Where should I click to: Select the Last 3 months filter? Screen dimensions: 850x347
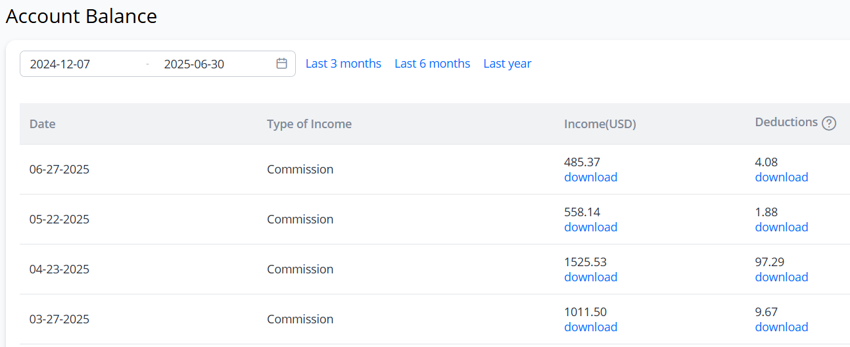[x=343, y=64]
